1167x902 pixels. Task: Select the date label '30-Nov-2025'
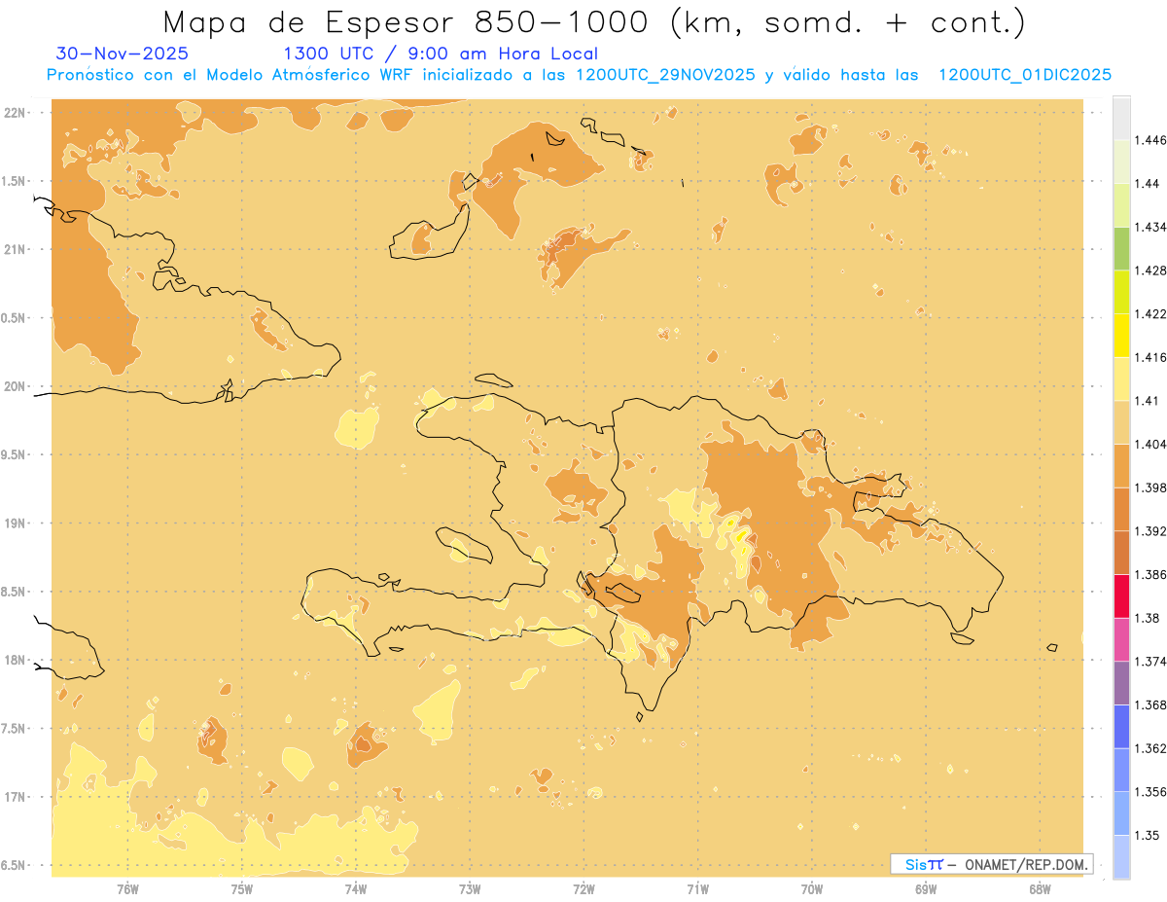click(x=123, y=54)
